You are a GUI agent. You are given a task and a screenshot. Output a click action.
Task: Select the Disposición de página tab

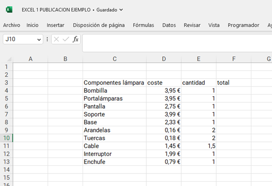point(99,25)
